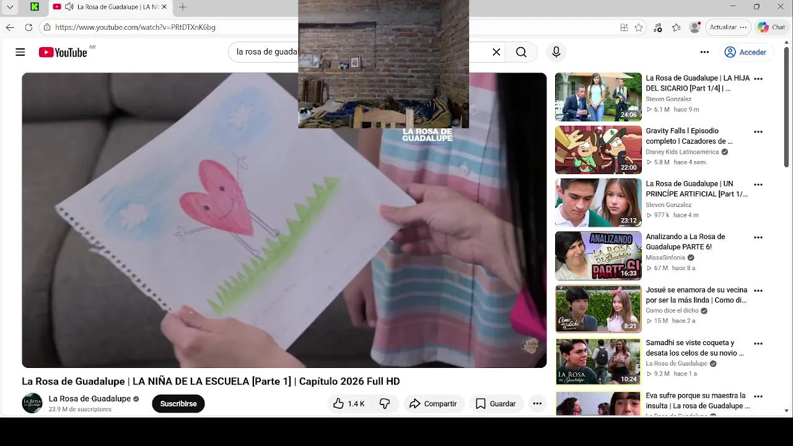
Task: Open options for Josué se enamora video
Action: coord(758,291)
